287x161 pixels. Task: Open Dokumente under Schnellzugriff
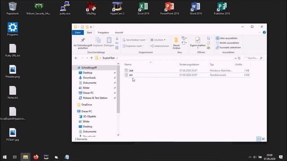90,83
